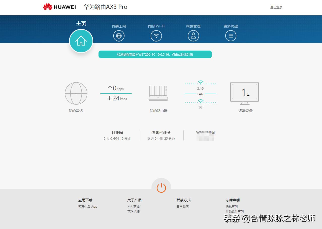Click the firmware upgrade notification banner
This screenshot has height=229, width=322.
[155, 54]
